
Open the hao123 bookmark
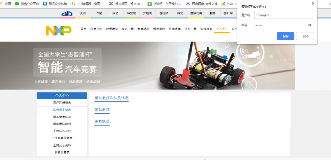click(x=229, y=4)
